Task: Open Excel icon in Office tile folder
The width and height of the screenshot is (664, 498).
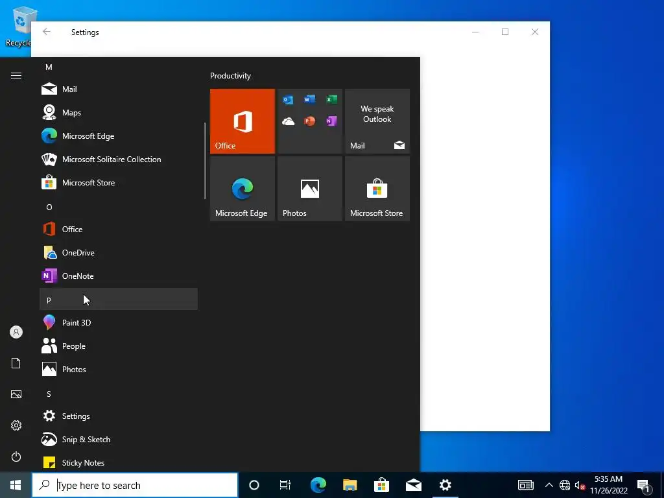Action: [331, 99]
